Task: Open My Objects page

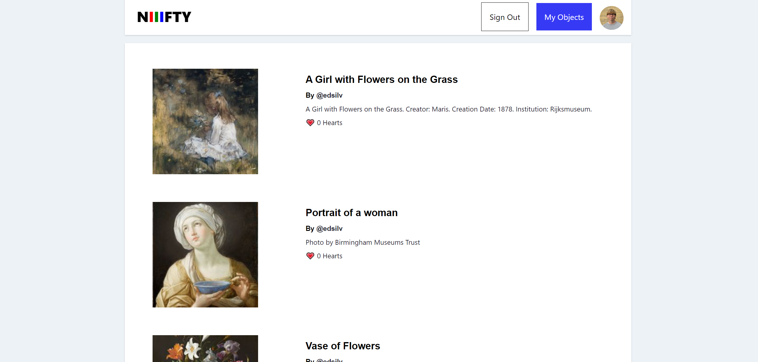Action: pyautogui.click(x=564, y=17)
